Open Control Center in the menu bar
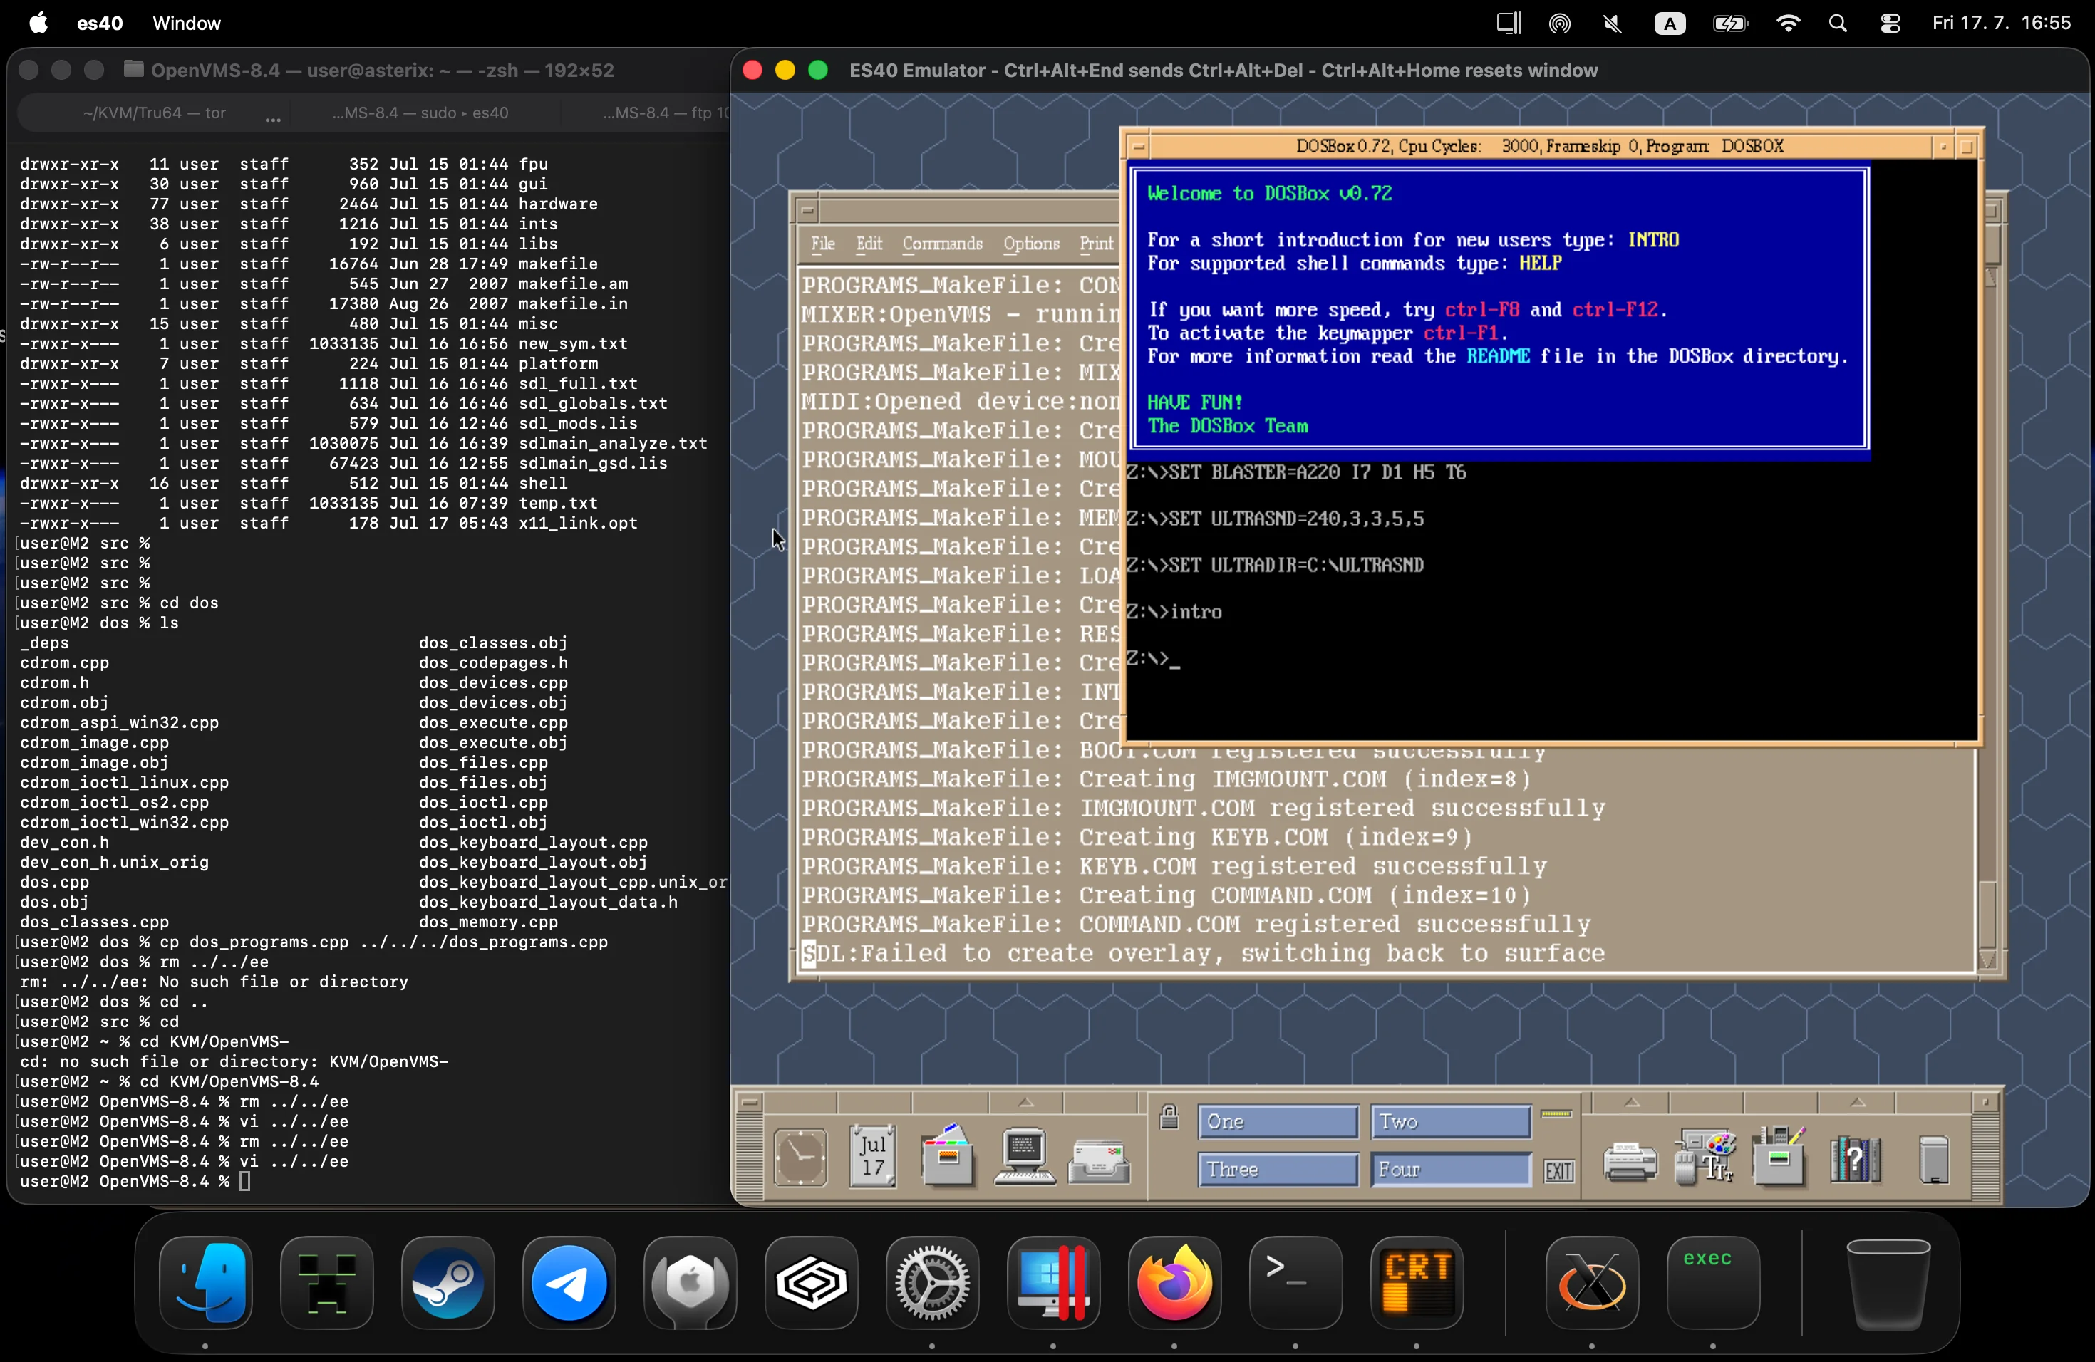This screenshot has width=2095, height=1362. (1890, 24)
